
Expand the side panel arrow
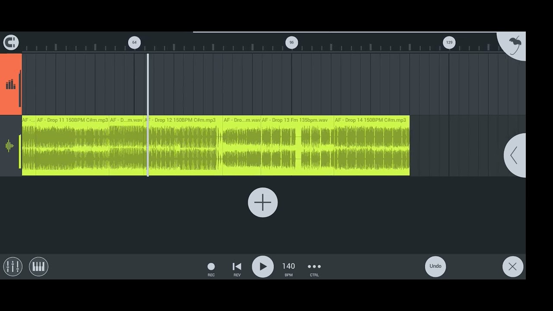click(x=515, y=155)
